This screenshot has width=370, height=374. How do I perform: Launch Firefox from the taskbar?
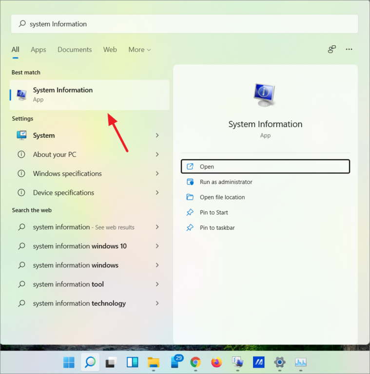(216, 362)
